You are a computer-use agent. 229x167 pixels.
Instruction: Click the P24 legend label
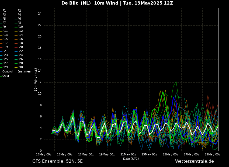click(20, 55)
